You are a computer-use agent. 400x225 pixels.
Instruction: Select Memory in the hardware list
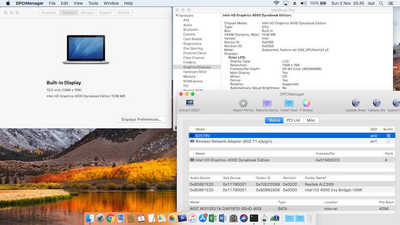pyautogui.click(x=189, y=77)
